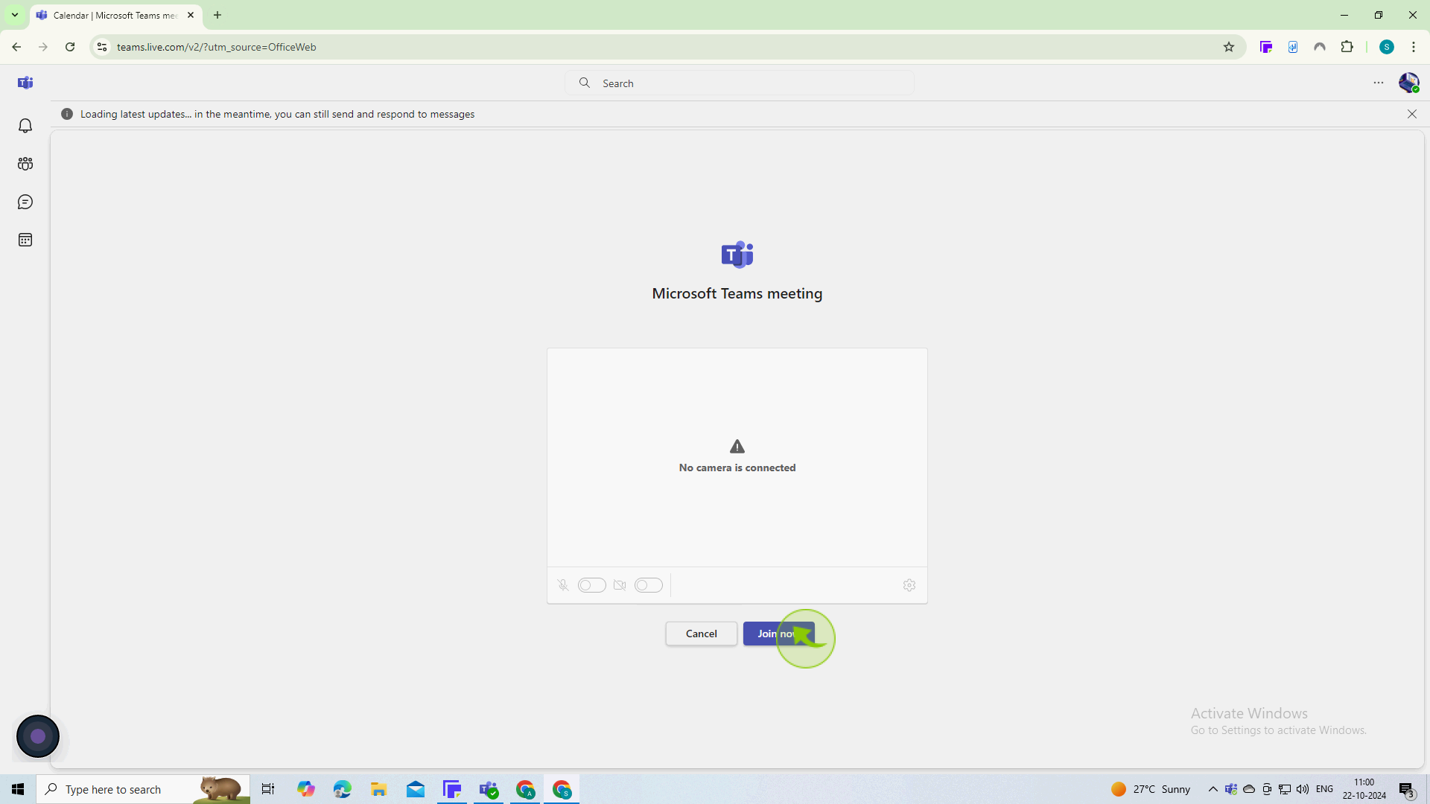Image resolution: width=1430 pixels, height=804 pixels.
Task: Open the Windows Start menu
Action: tap(18, 789)
